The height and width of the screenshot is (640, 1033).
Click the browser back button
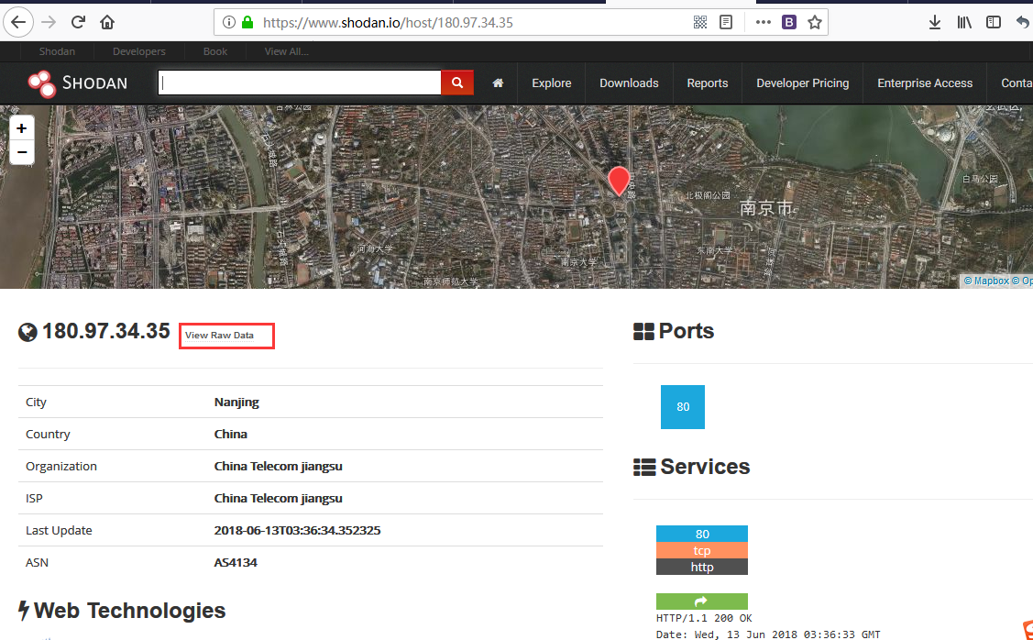pyautogui.click(x=19, y=22)
